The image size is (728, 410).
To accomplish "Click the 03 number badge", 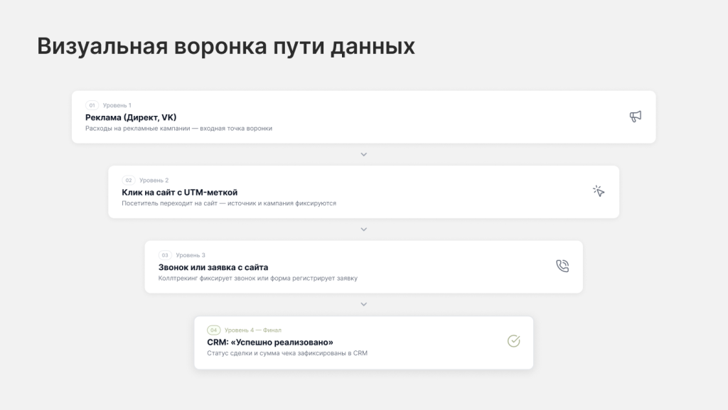I will [x=165, y=255].
